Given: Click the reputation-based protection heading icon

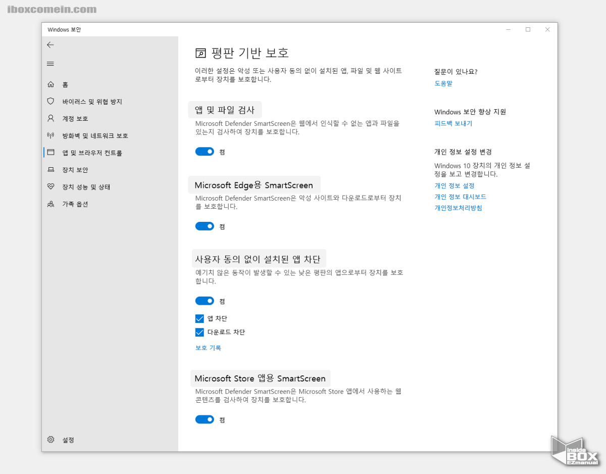Looking at the screenshot, I should (x=200, y=53).
